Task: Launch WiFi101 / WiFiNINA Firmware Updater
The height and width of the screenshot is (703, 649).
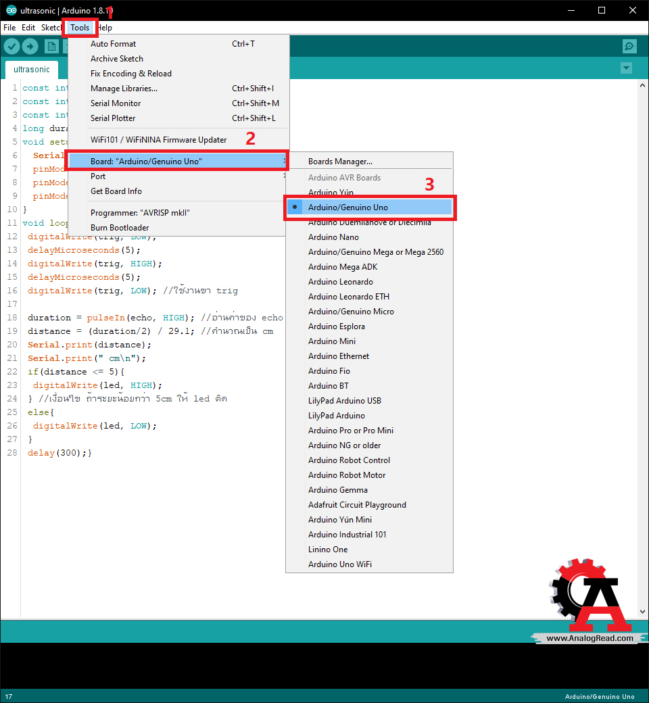Action: coord(178,140)
